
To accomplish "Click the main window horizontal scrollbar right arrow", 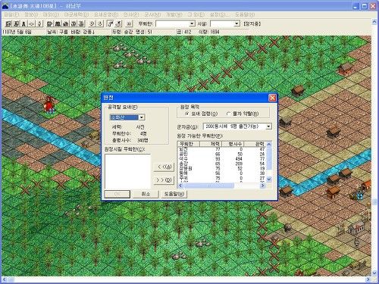I will pyautogui.click(x=368, y=279).
